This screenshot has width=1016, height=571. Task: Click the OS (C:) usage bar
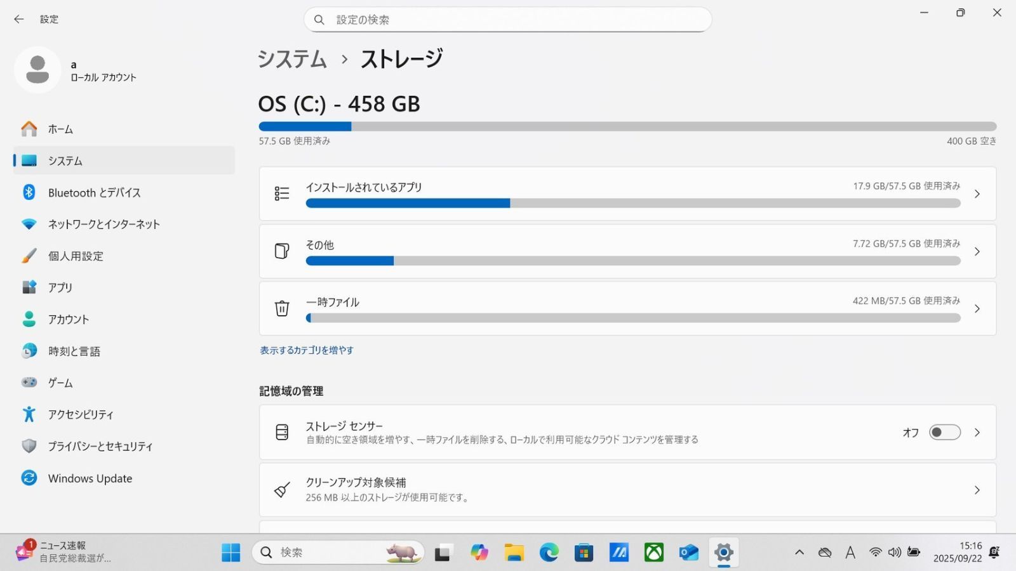point(628,126)
